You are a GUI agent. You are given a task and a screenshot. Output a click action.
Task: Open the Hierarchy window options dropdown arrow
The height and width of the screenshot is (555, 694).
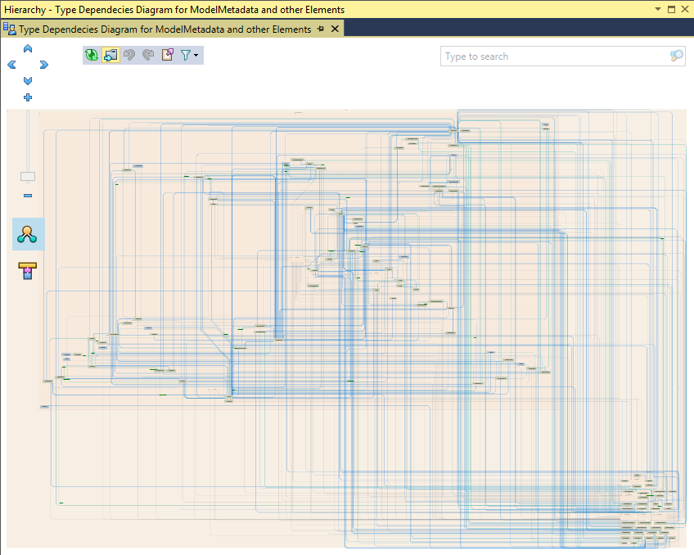(x=658, y=9)
